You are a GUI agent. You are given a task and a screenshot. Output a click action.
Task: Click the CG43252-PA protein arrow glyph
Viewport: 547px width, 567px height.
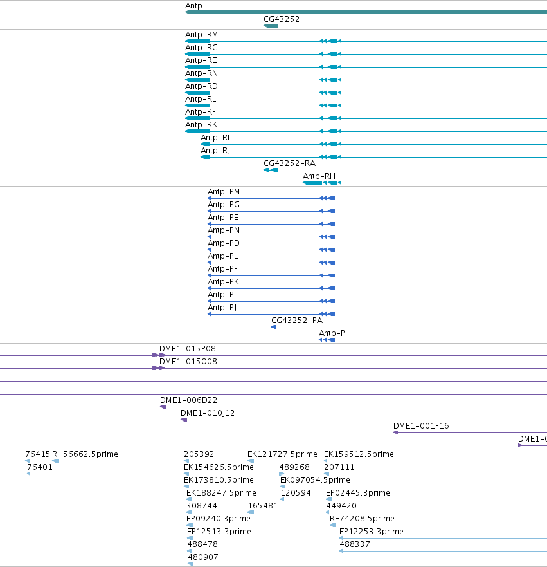(x=274, y=327)
